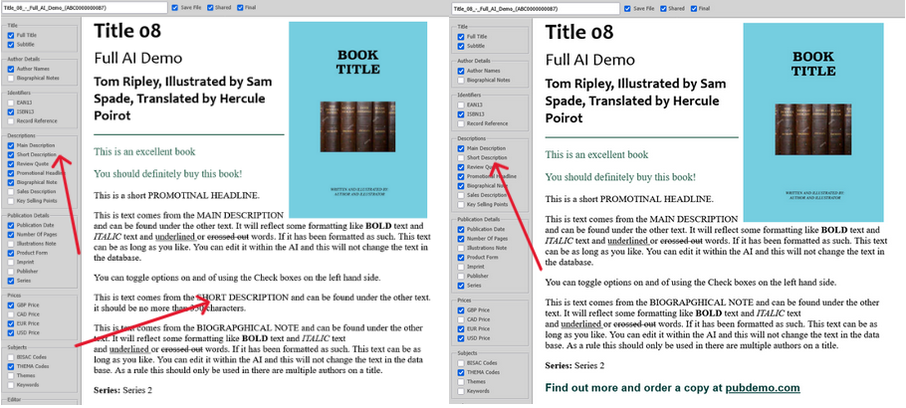Toggle Shared checkbox in right window header
The height and width of the screenshot is (408, 906).
(659, 8)
